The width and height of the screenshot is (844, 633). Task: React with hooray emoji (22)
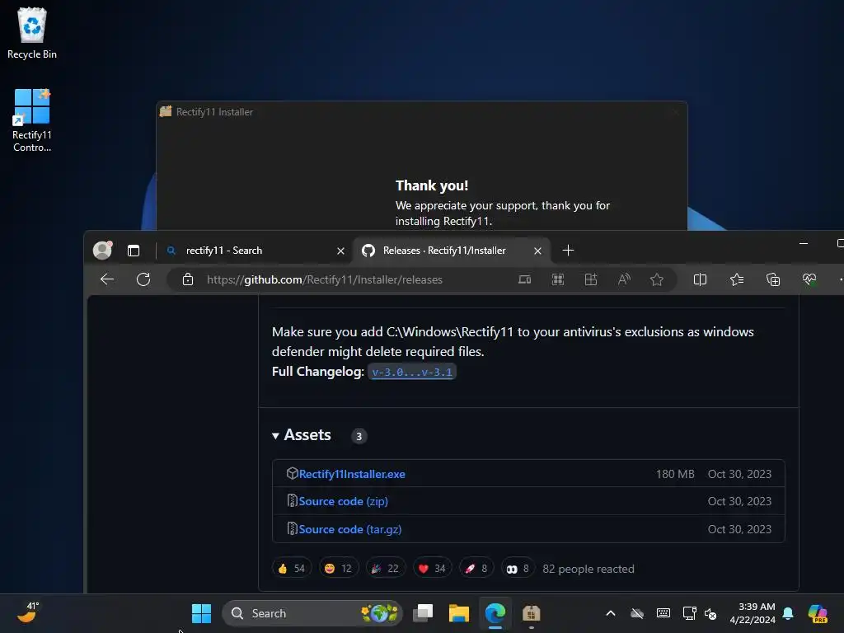coord(385,569)
